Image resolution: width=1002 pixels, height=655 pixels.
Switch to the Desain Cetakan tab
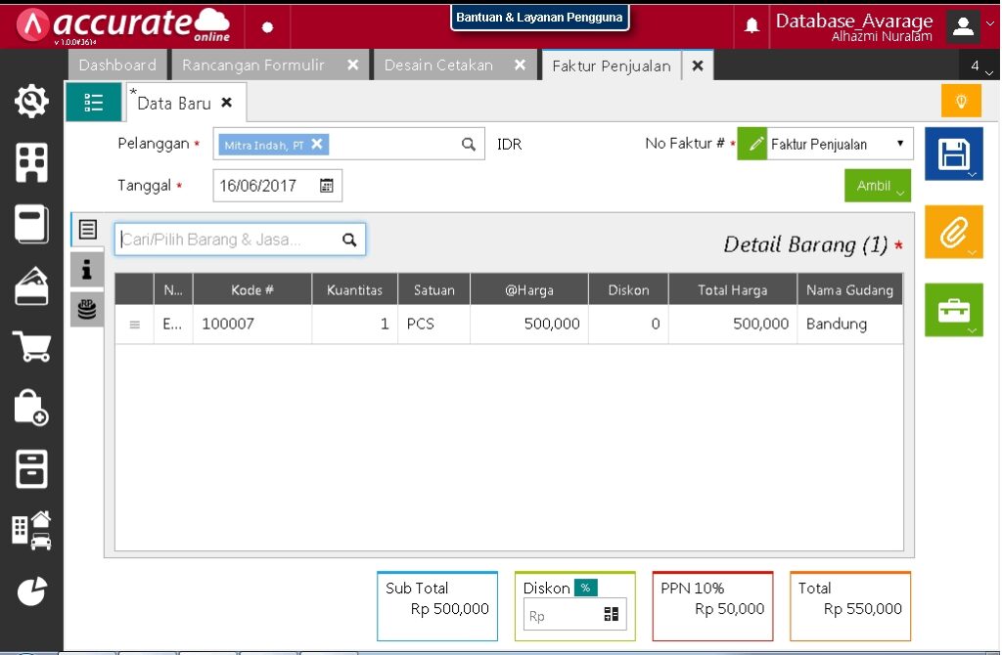tap(438, 65)
